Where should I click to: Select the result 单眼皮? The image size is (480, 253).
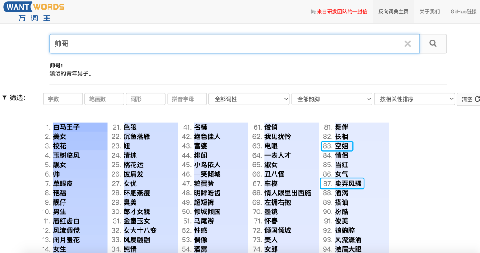(63, 183)
